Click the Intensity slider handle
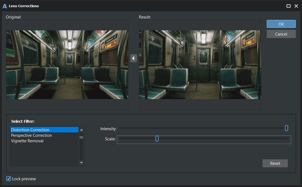Image resolution: width=302 pixels, height=187 pixels. pyautogui.click(x=286, y=128)
